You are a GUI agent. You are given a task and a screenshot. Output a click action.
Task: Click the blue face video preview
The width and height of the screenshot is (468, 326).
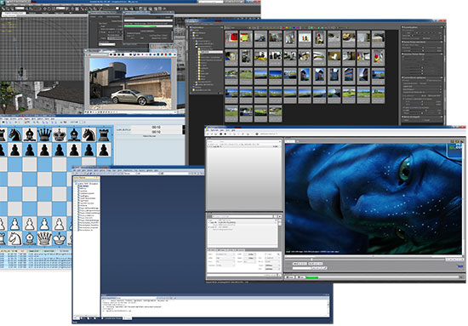[373, 199]
